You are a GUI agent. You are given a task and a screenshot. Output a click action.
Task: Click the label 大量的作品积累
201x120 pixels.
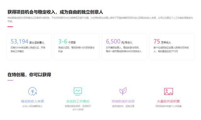(x=168, y=101)
